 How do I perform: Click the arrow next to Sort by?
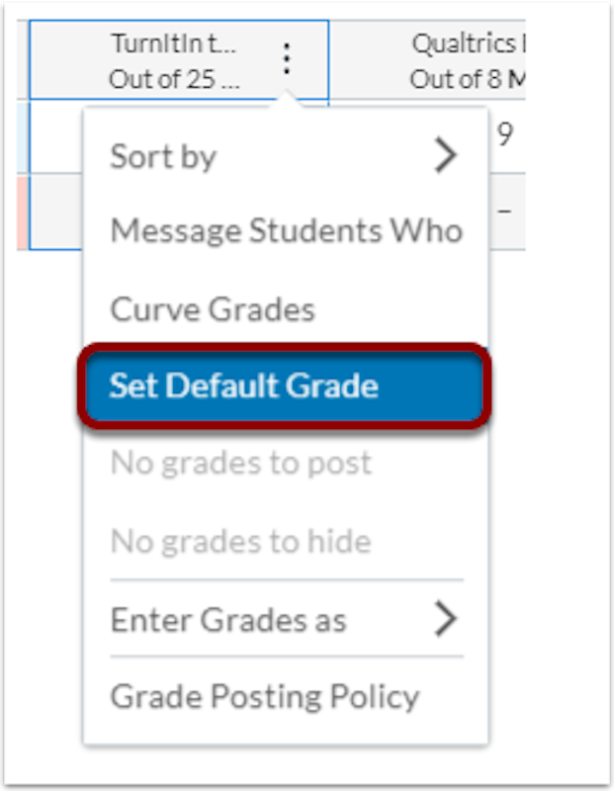click(x=446, y=155)
